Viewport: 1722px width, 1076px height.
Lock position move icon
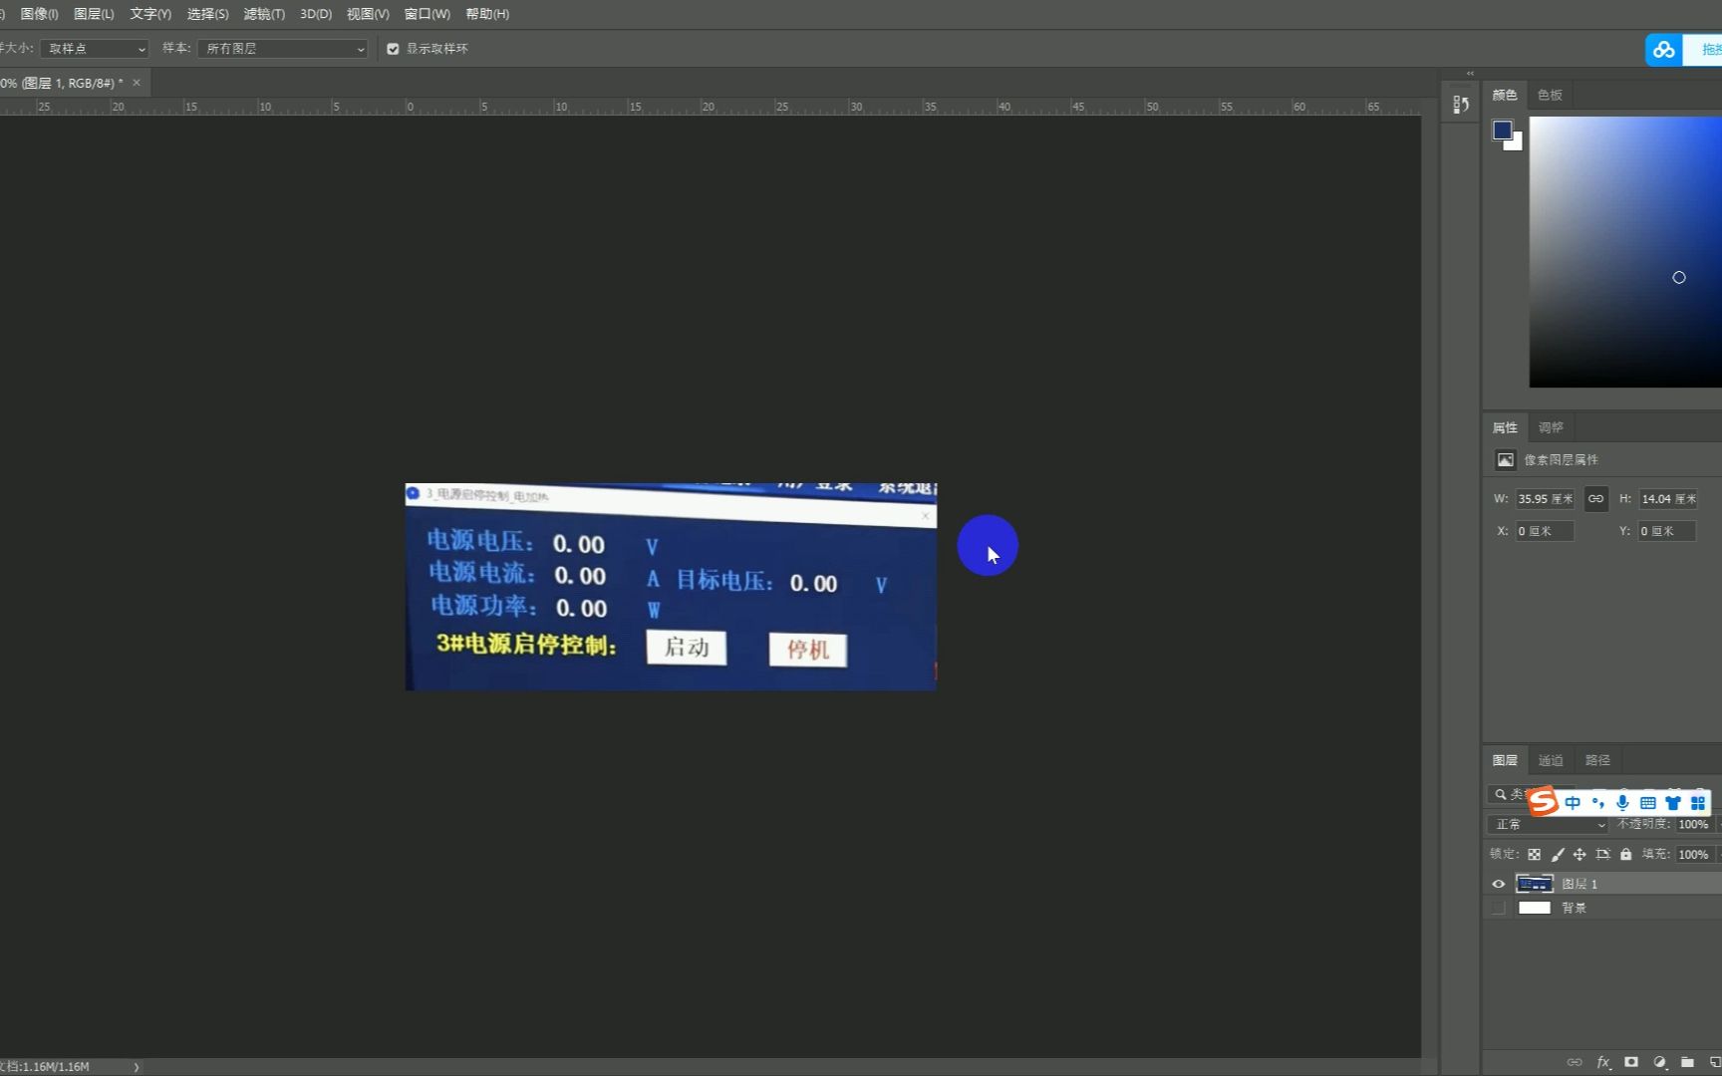[x=1579, y=855]
